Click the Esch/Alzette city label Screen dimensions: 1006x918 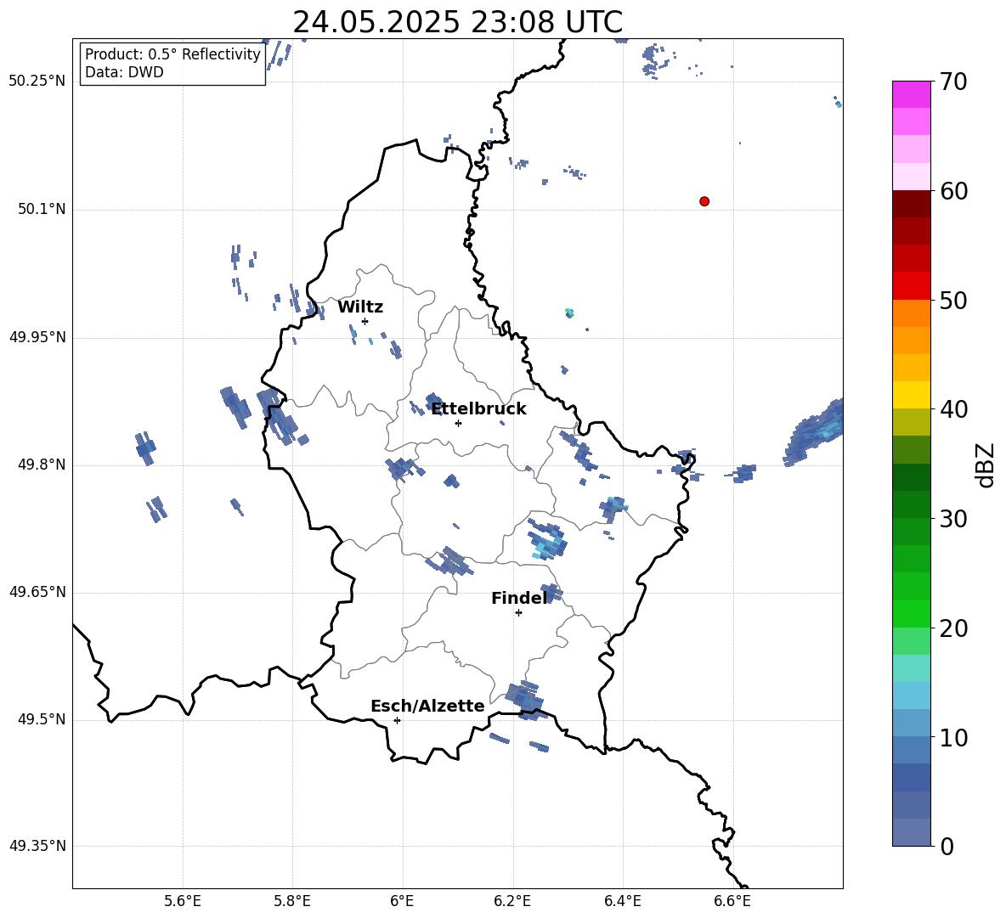(x=427, y=706)
